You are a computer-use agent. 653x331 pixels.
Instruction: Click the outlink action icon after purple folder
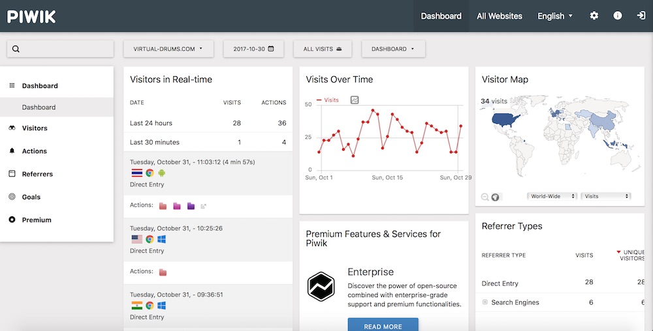tap(204, 207)
